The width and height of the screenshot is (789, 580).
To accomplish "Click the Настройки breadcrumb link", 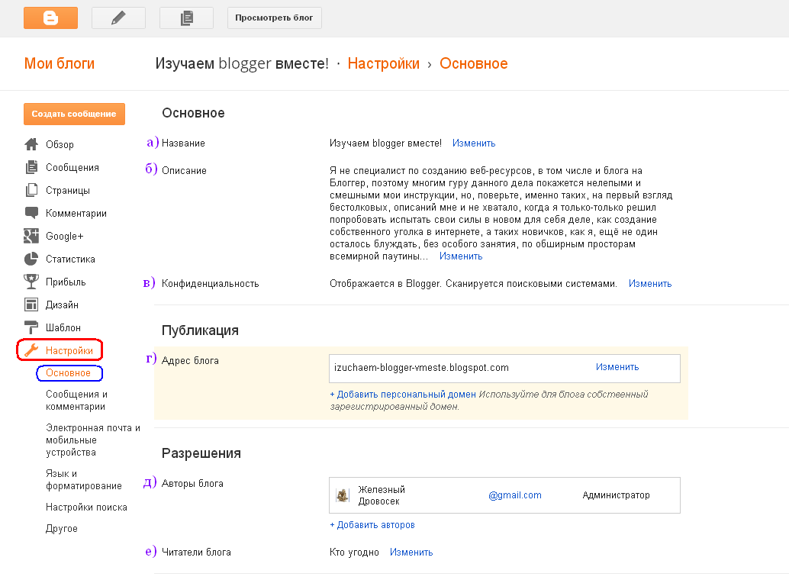I will [x=383, y=63].
